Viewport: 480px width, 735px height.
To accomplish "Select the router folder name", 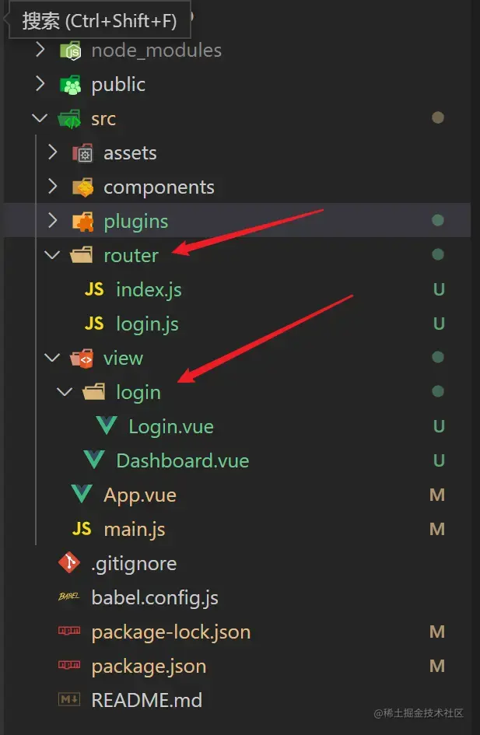I will 131,256.
